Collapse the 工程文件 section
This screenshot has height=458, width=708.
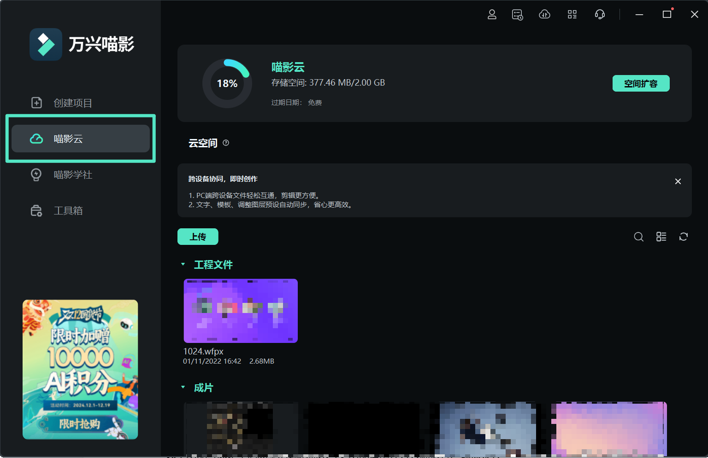(183, 264)
